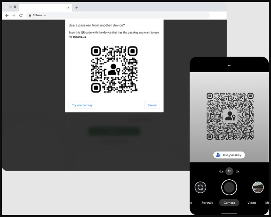Image resolution: width=271 pixels, height=217 pixels.
Task: Cancel the passkey dialog
Action: point(152,105)
